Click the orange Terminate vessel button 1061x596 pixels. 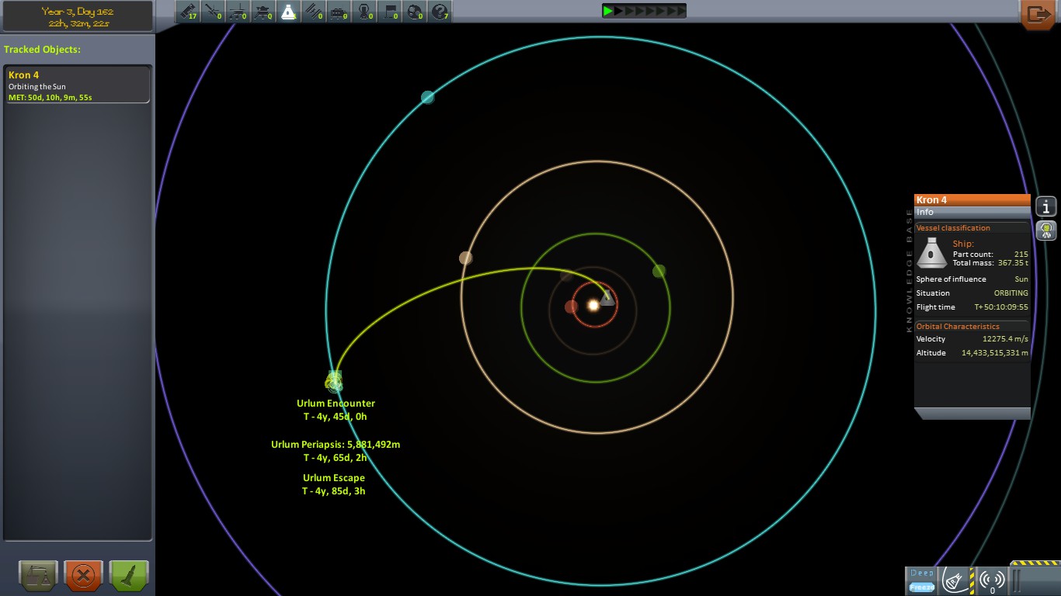click(x=84, y=576)
